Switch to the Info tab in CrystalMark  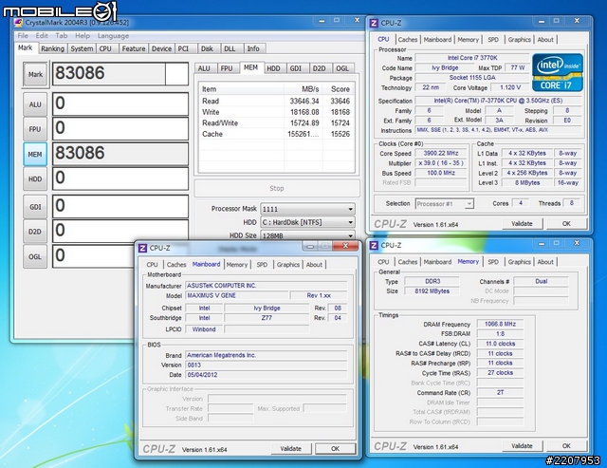[253, 48]
